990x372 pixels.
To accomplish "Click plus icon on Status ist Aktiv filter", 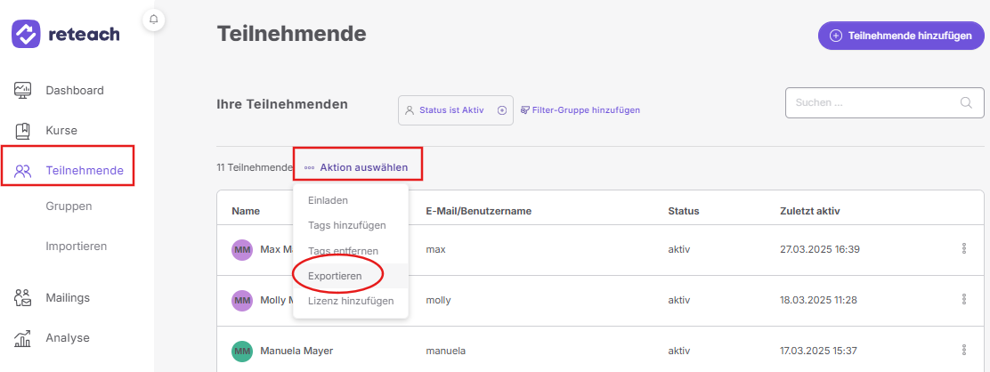I will 502,109.
